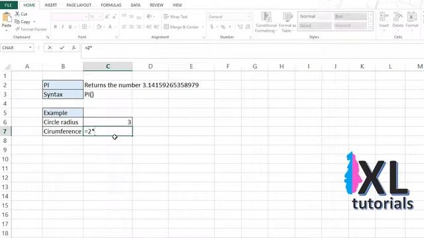Toggle Underline formatting
424x238 pixels.
click(x=70, y=26)
